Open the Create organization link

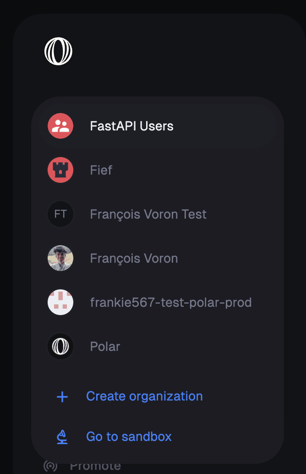(x=144, y=396)
